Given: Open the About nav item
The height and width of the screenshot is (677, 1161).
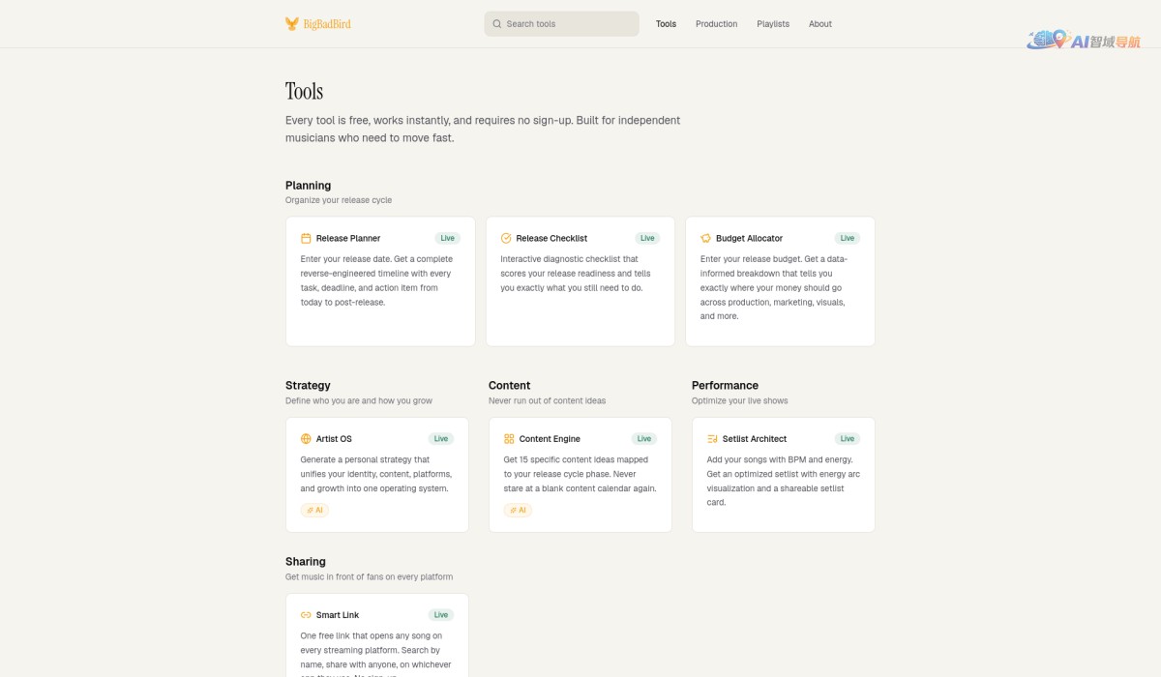Looking at the screenshot, I should [x=820, y=24].
